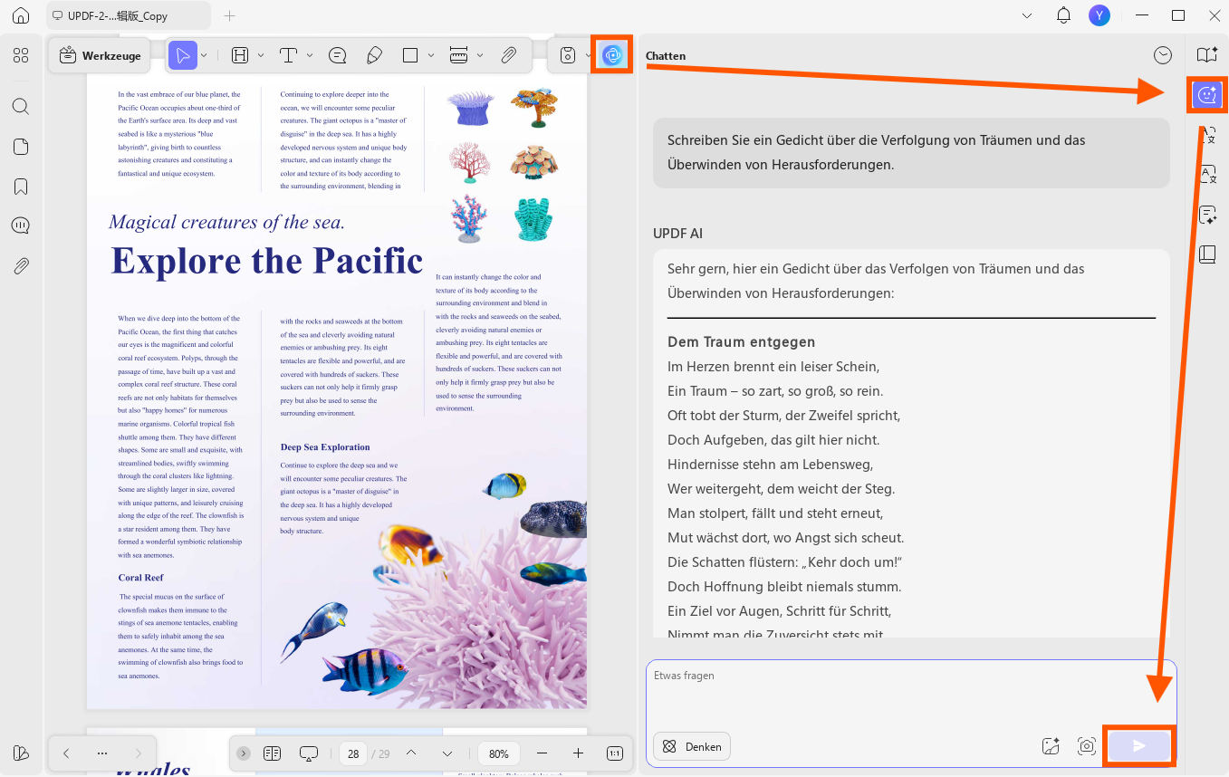
Task: Click the screenshot capture icon in chat box
Action: 1087,746
